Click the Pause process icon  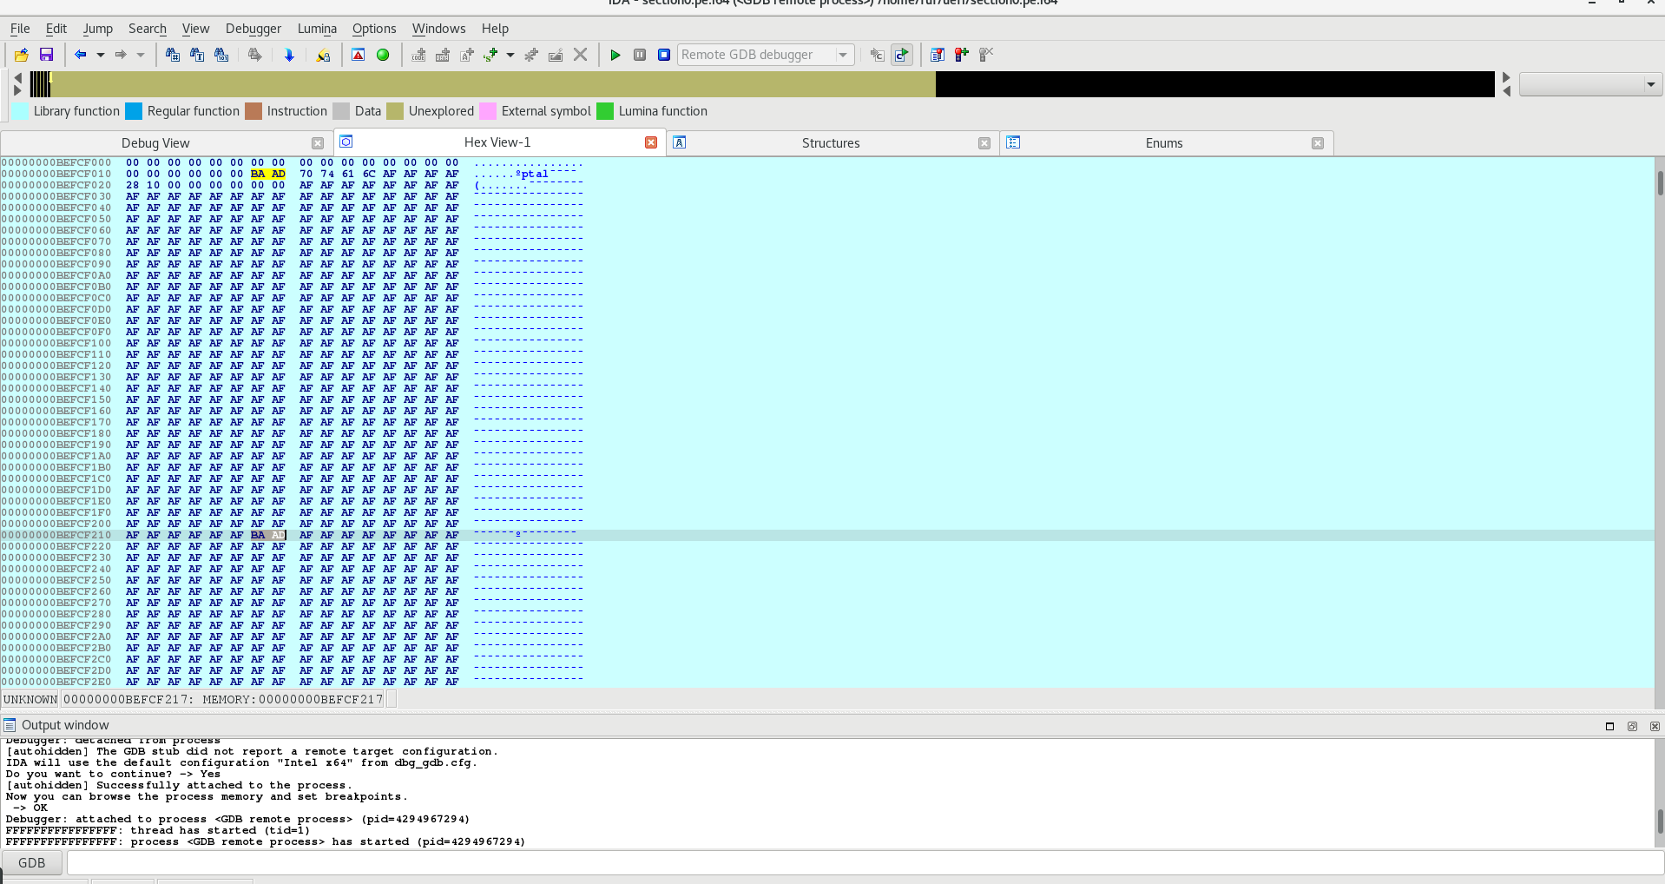(x=640, y=55)
